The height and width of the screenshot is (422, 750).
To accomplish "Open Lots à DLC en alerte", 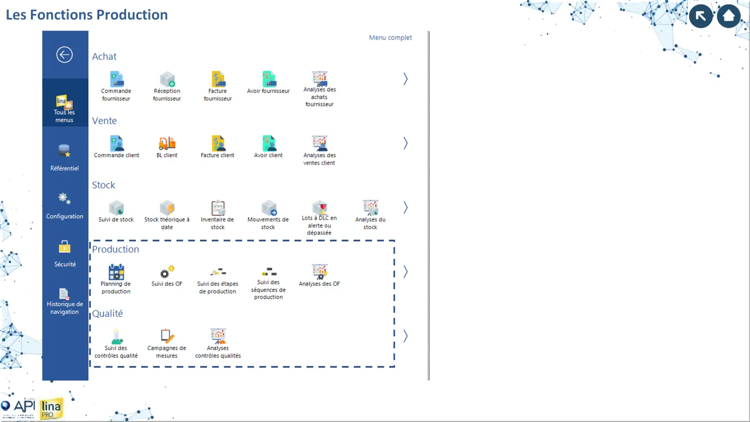I will coord(319,208).
